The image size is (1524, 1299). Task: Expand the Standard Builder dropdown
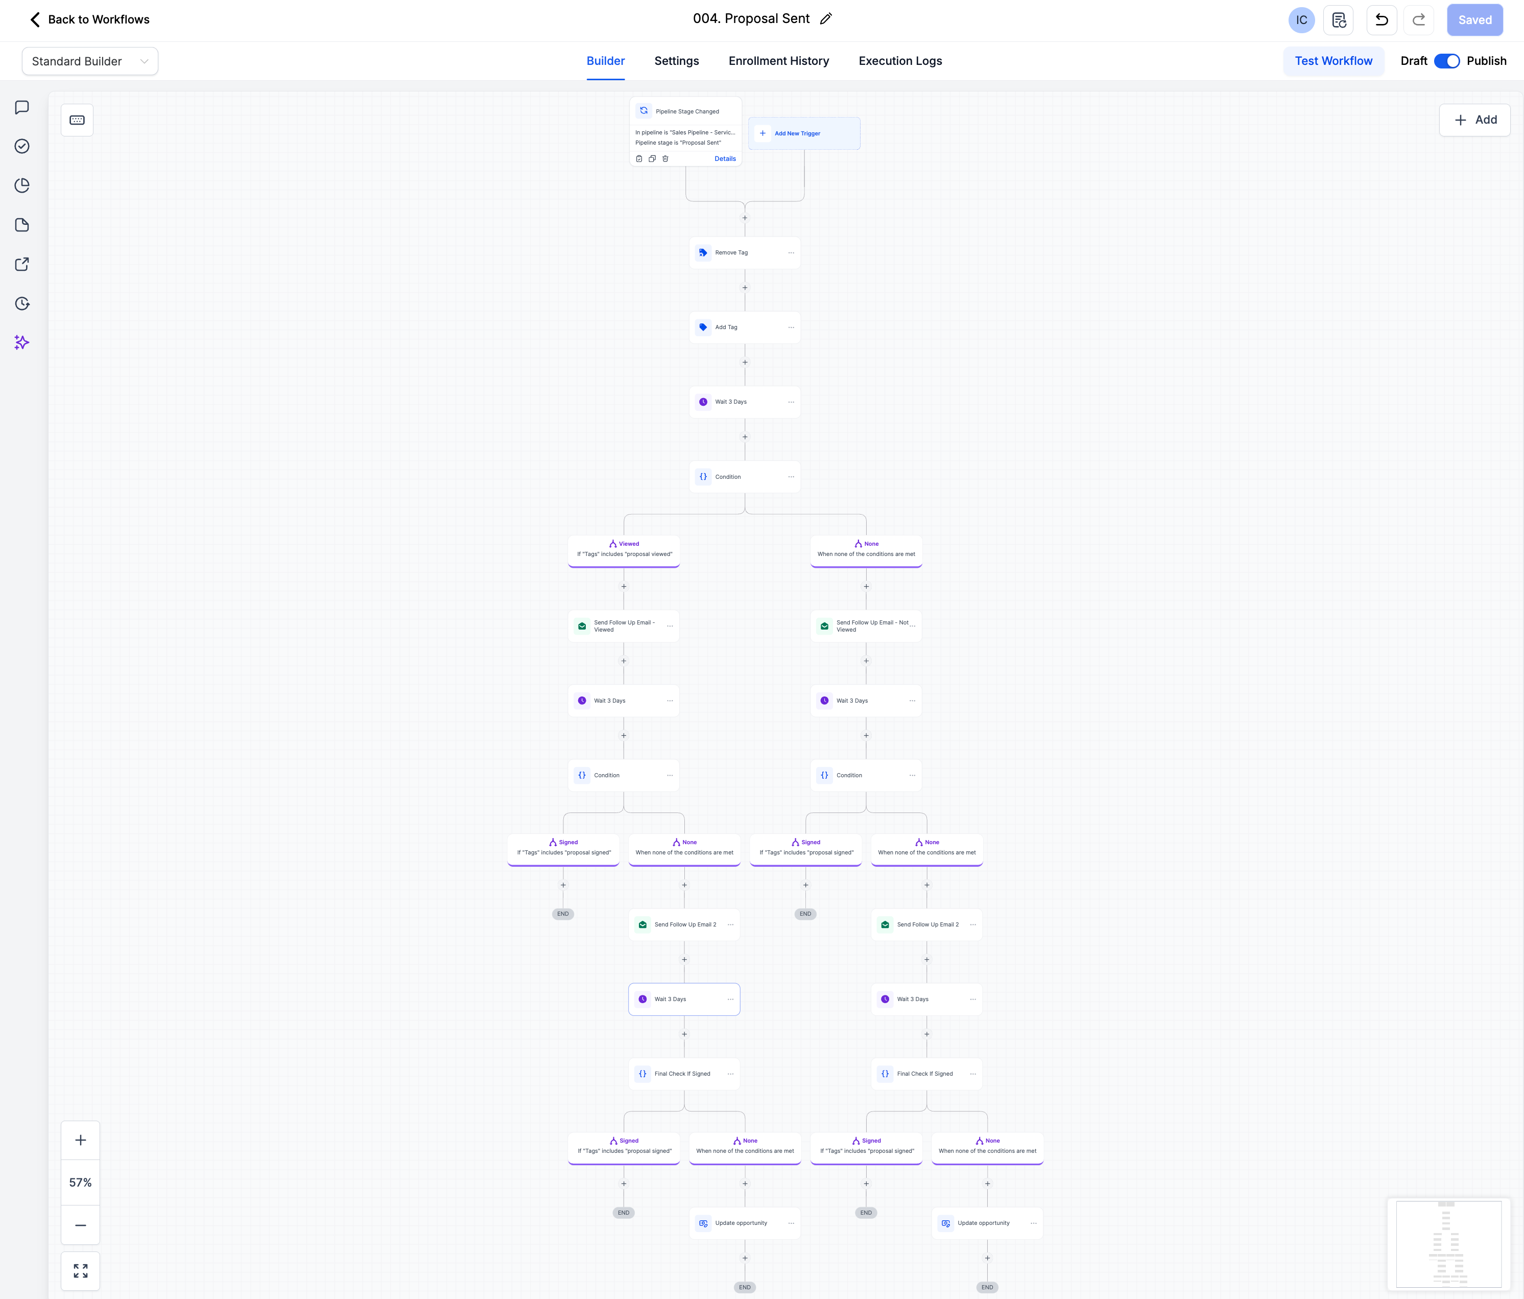click(90, 61)
